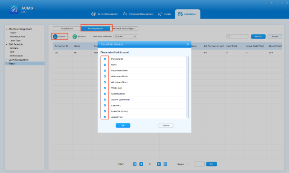Image resolution: width=289 pixels, height=173 pixels.
Task: Open the Device Management tab
Action: tap(102, 14)
